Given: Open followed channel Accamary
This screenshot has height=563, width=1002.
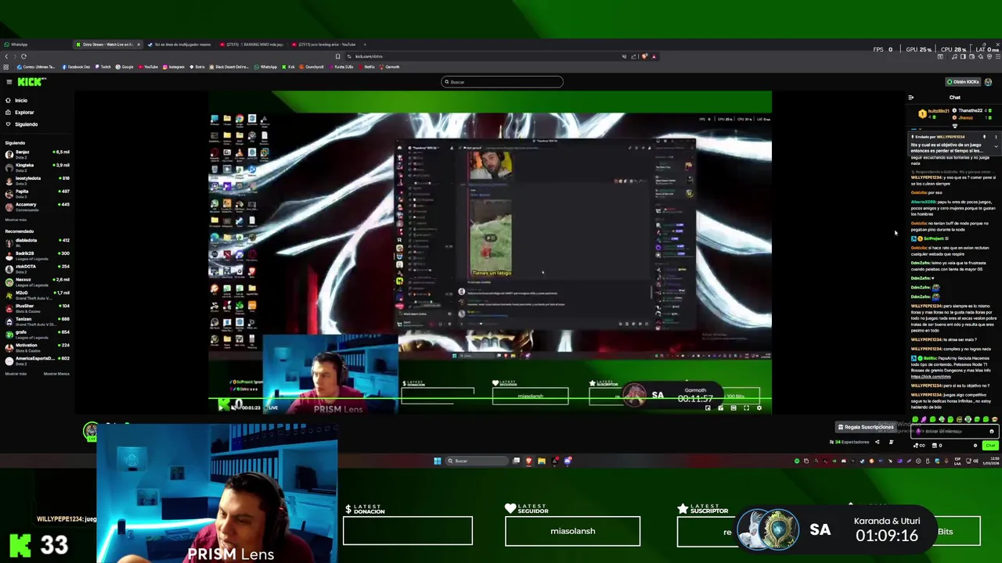Looking at the screenshot, I should (x=37, y=206).
